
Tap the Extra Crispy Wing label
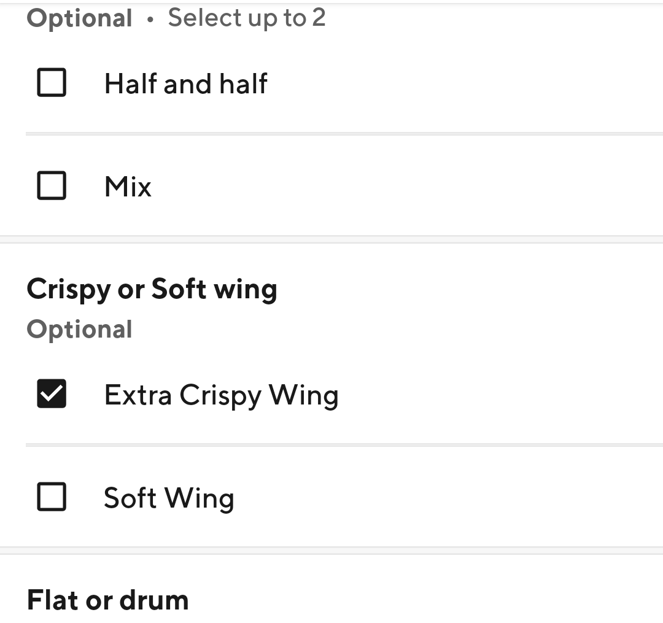[221, 395]
